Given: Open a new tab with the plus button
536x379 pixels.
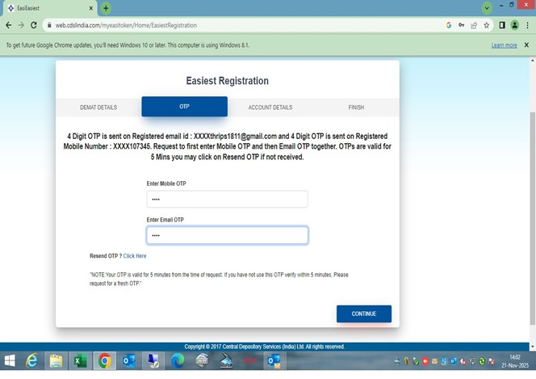Looking at the screenshot, I should pos(106,8).
